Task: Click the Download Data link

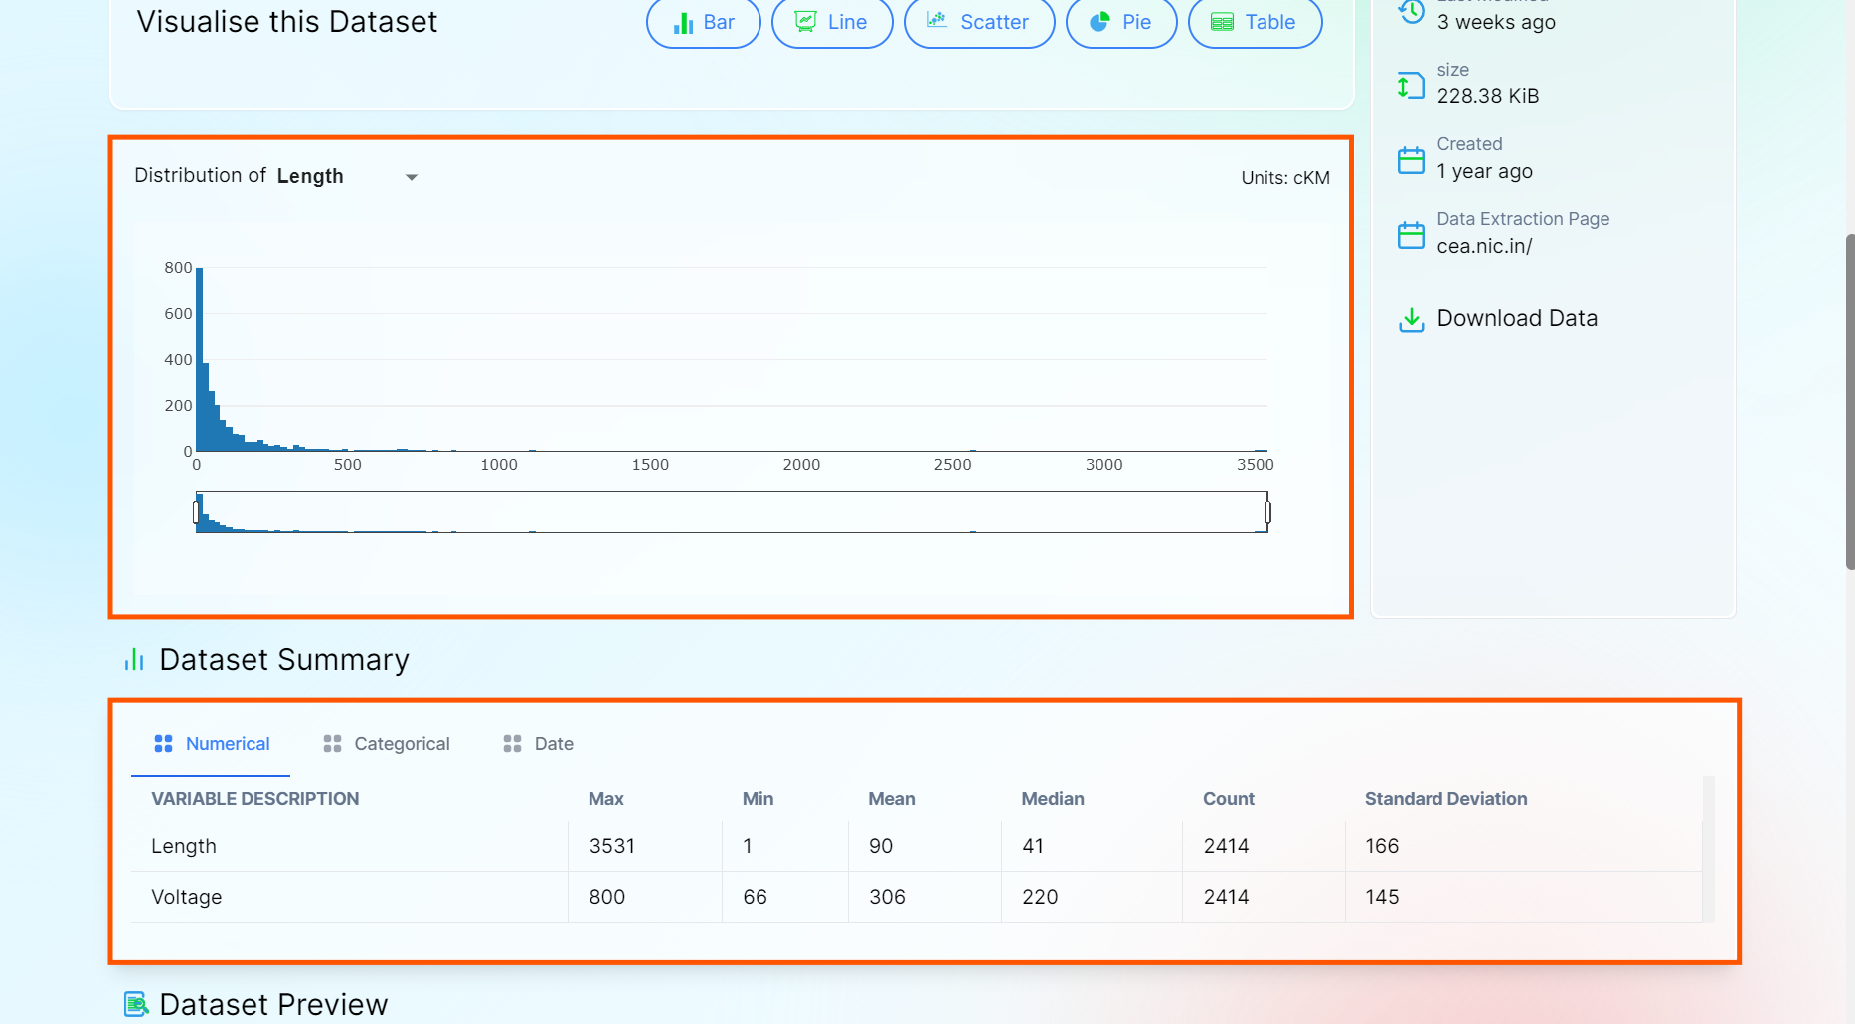Action: pos(1517,318)
